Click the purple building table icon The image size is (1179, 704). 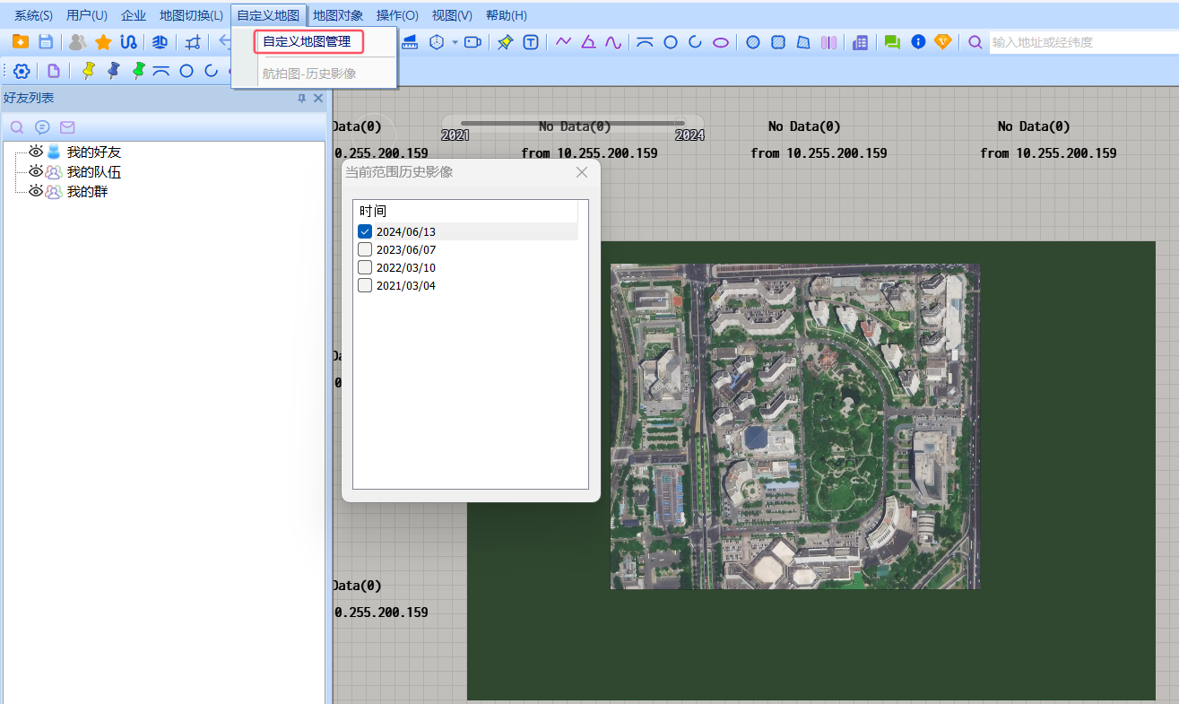(x=860, y=42)
